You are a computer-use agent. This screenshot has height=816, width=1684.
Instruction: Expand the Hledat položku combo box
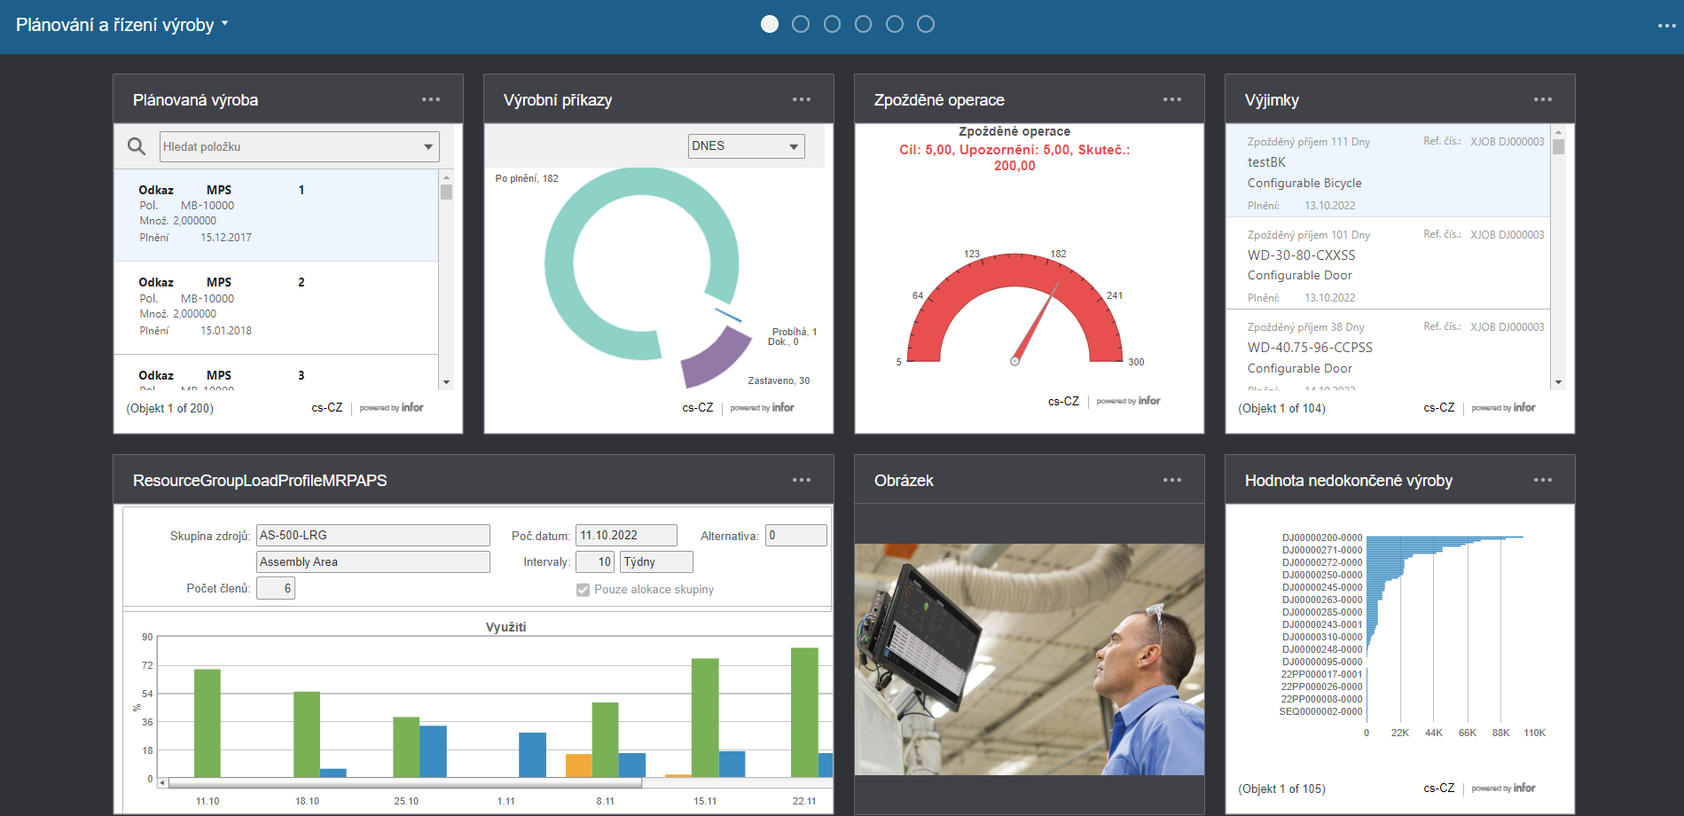coord(428,147)
